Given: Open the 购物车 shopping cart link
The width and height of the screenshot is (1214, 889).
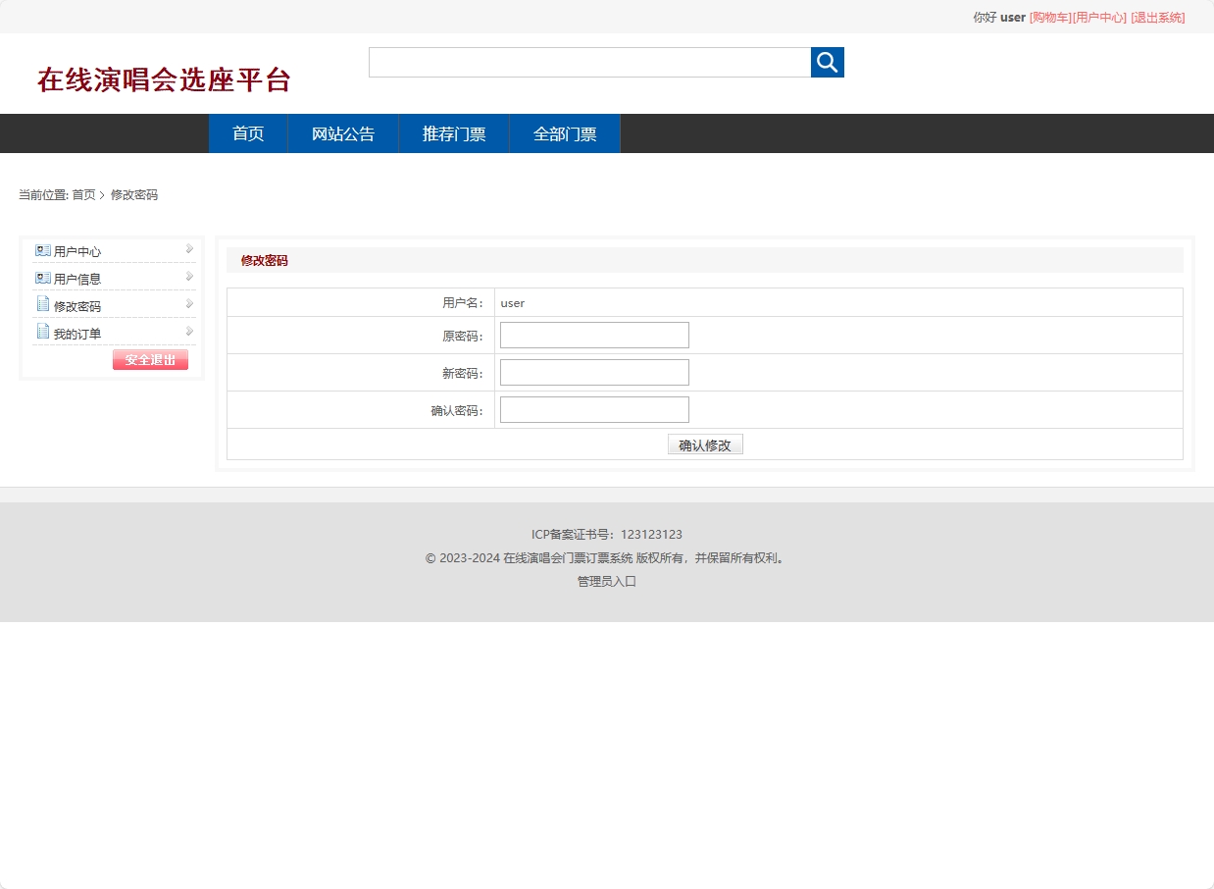Looking at the screenshot, I should [x=1048, y=17].
